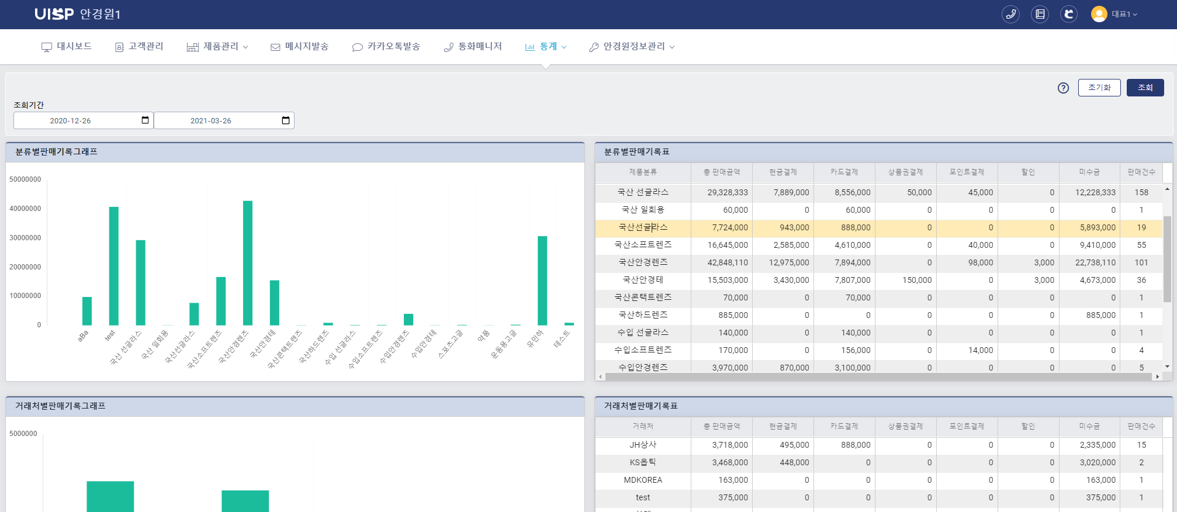Click 미수금 header in category table

pos(1089,172)
